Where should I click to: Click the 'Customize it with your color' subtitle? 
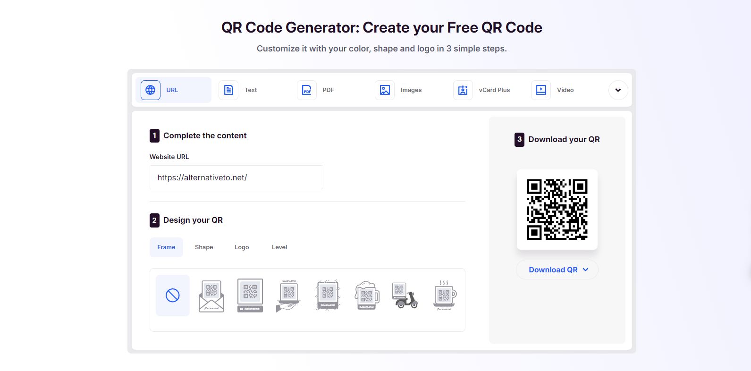[x=382, y=49]
